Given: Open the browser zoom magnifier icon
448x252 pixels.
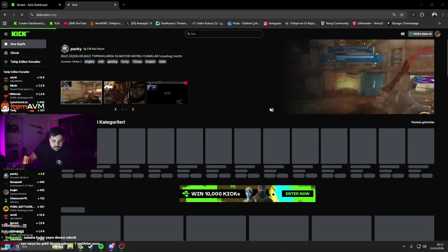Looking at the screenshot, I should pyautogui.click(x=394, y=15).
